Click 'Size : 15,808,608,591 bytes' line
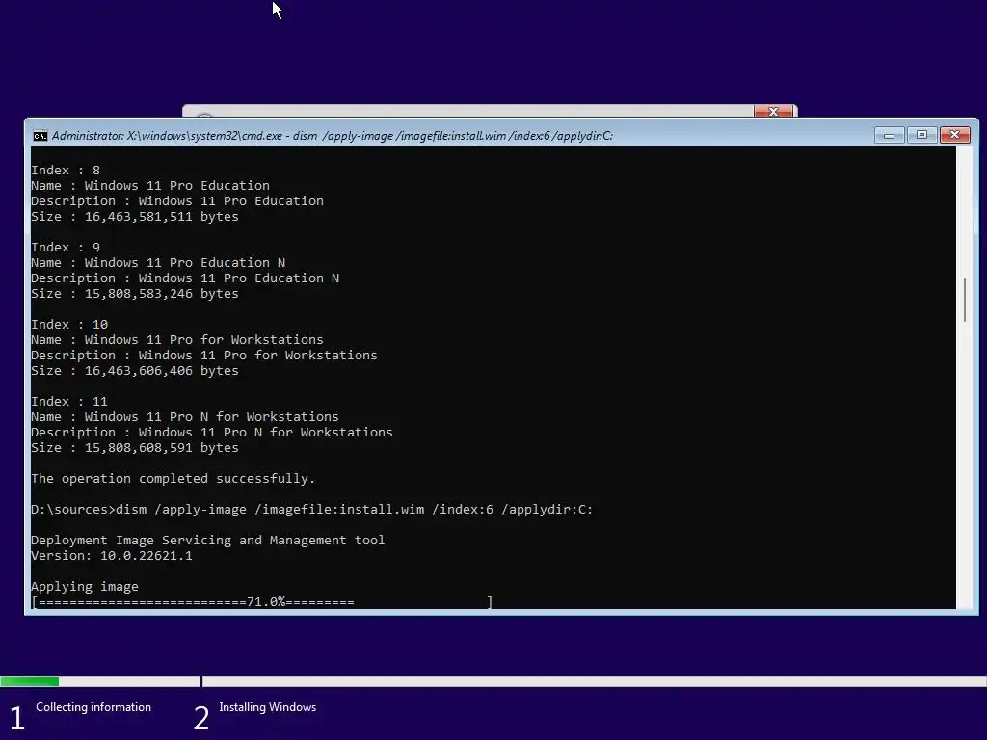 135,448
